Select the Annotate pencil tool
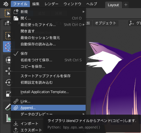The height and width of the screenshot is (133, 141). pyautogui.click(x=8, y=107)
